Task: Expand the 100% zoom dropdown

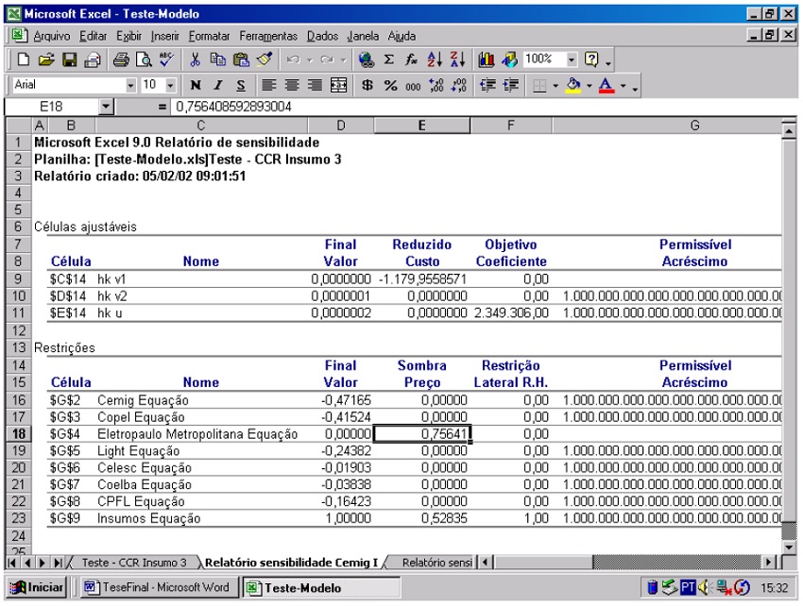Action: pos(571,59)
